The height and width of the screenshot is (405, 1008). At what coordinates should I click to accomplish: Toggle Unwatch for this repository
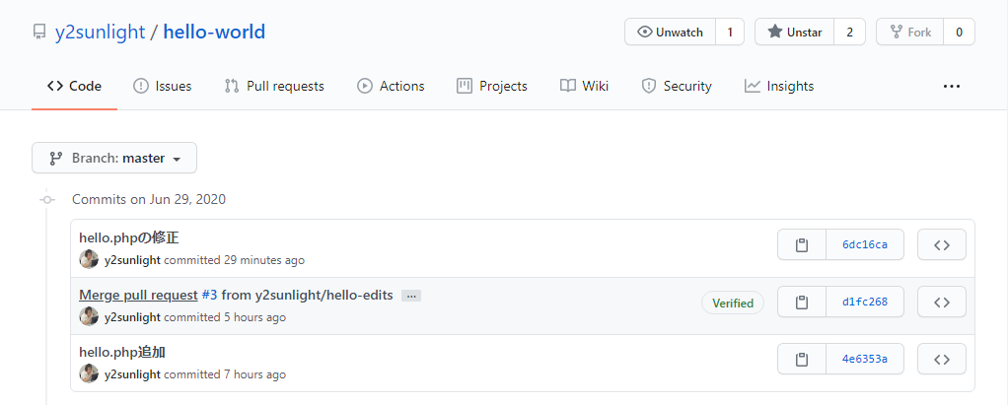pyautogui.click(x=671, y=32)
